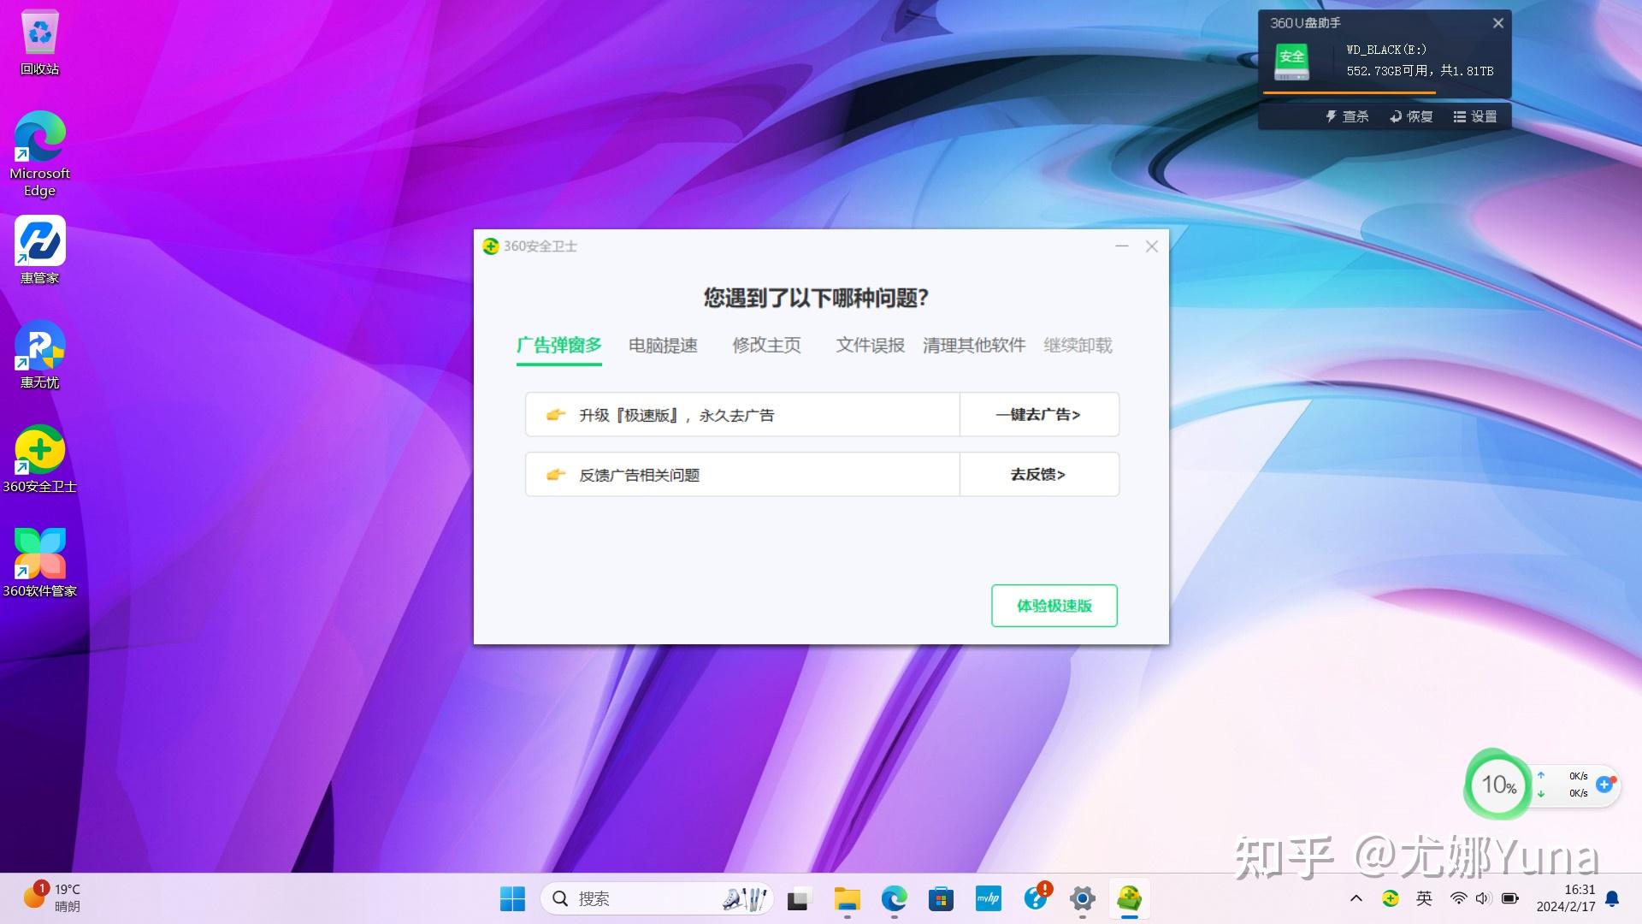Close the 360 U盘助手 popup
Screen dimensions: 1642x924
pos(1497,23)
